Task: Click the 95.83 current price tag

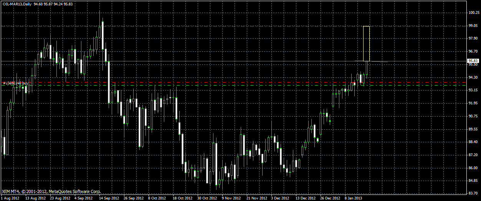Action: (x=473, y=61)
